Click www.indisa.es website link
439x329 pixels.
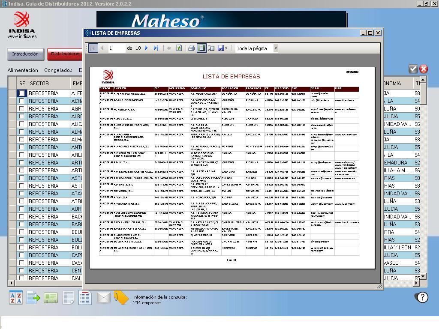22,36
